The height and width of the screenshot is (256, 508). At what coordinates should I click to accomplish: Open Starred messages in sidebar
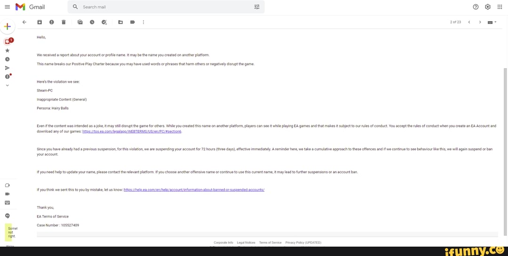pyautogui.click(x=7, y=50)
